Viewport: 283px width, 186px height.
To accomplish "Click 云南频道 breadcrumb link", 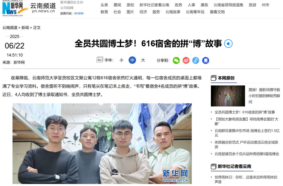I will [10, 28].
